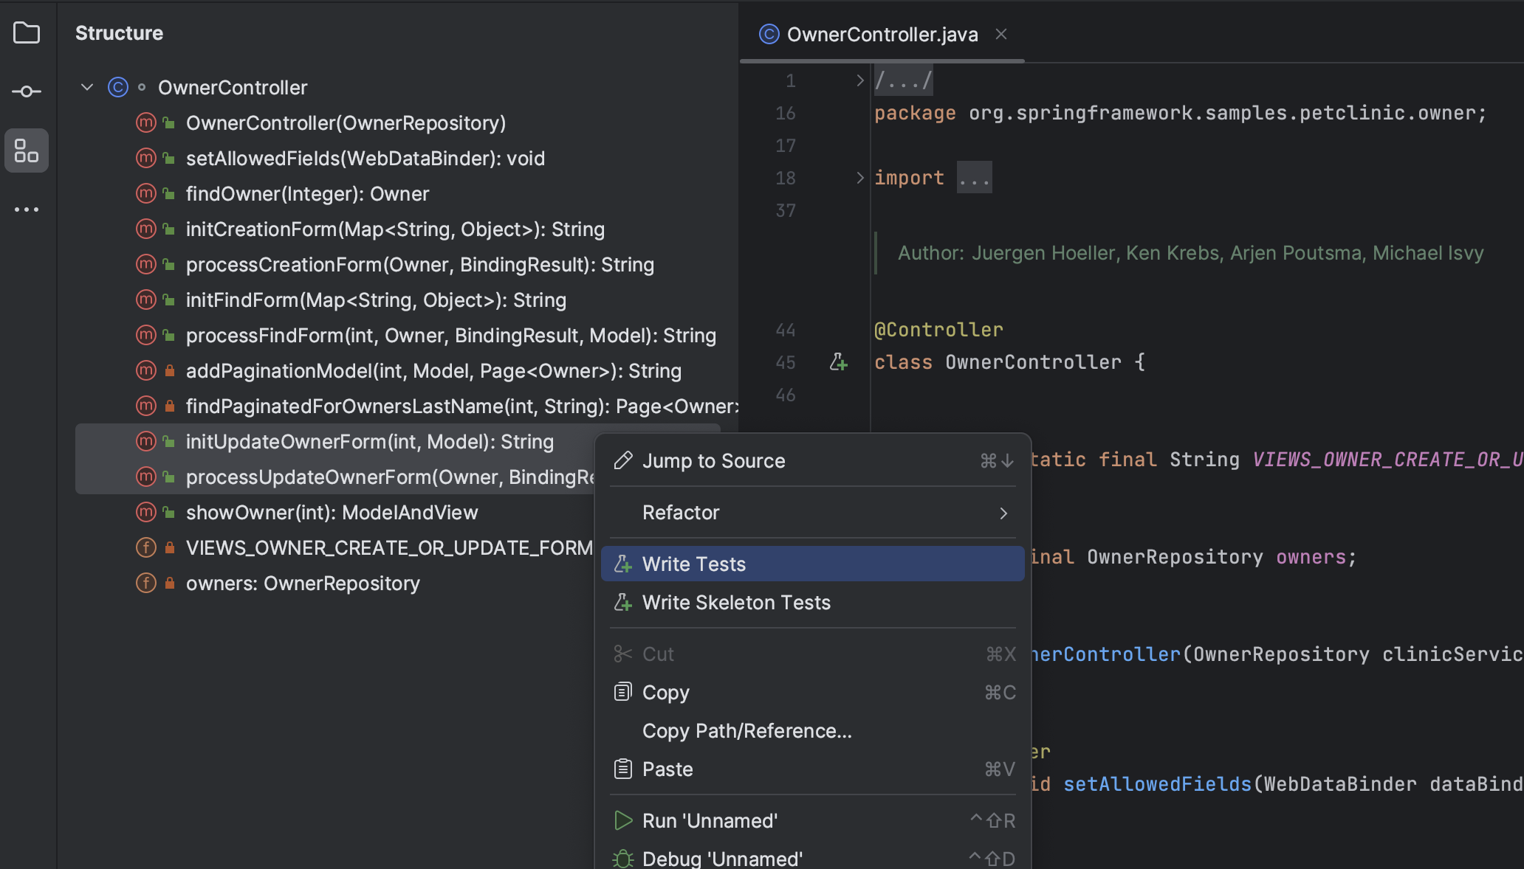Open the Project folder tool window

point(27,32)
